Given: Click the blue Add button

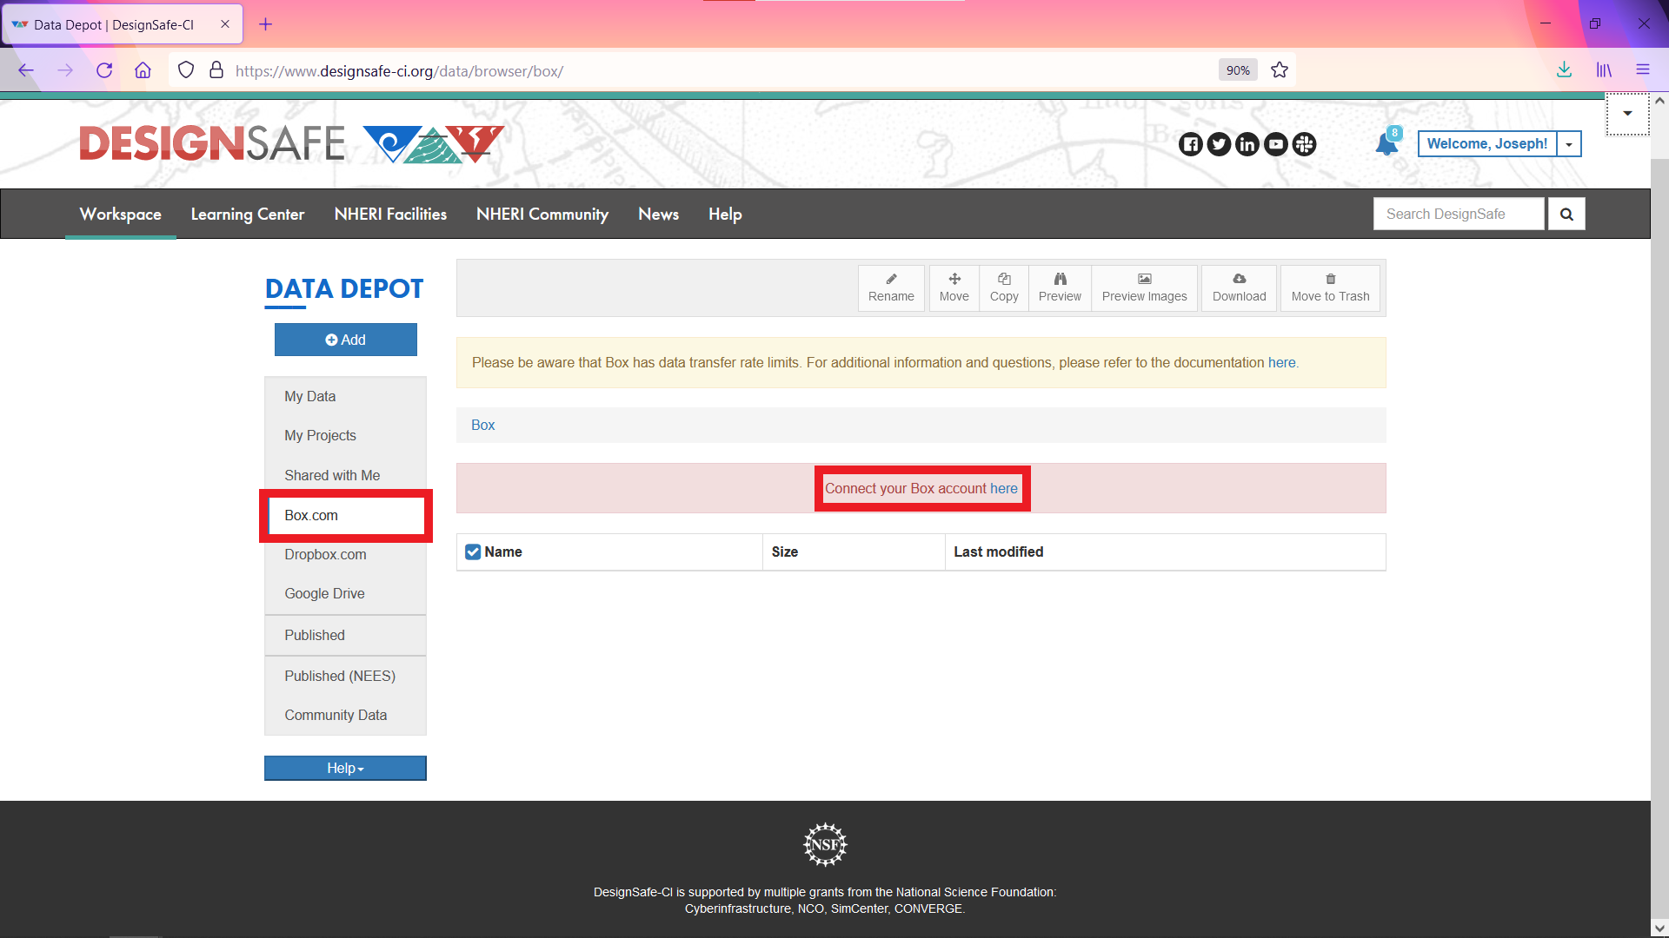Looking at the screenshot, I should pyautogui.click(x=345, y=340).
